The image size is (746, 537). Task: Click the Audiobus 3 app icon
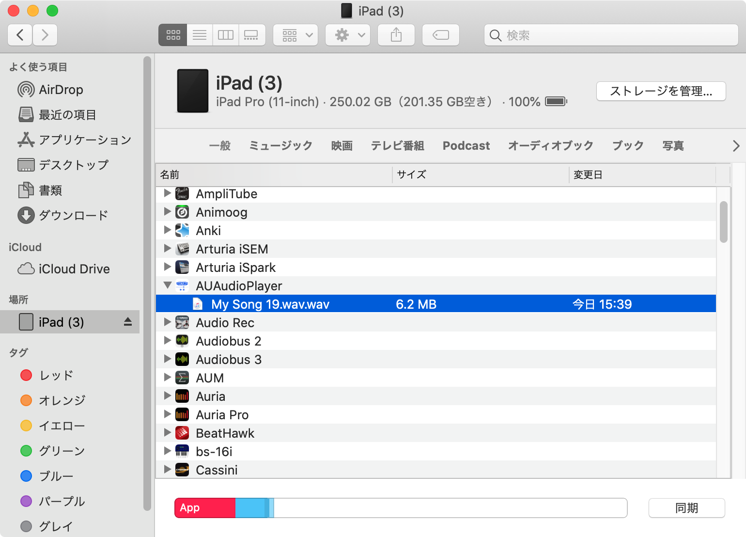pos(182,359)
